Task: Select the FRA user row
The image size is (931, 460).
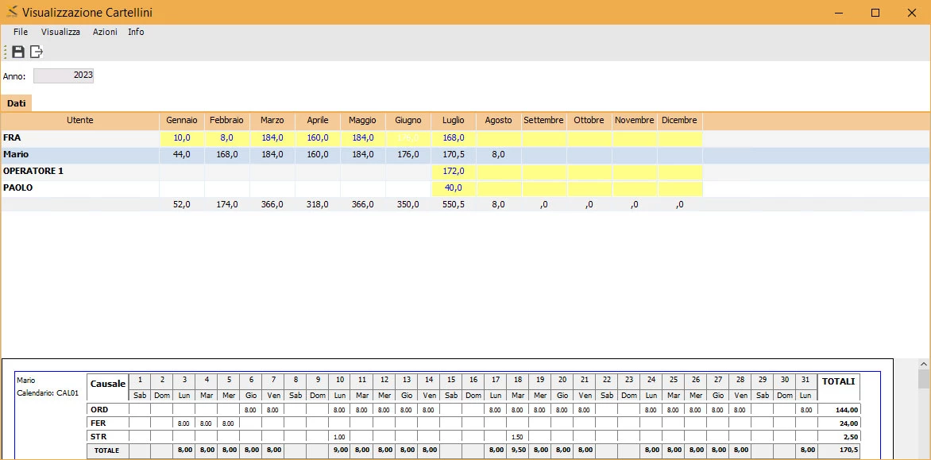Action: tap(465, 137)
